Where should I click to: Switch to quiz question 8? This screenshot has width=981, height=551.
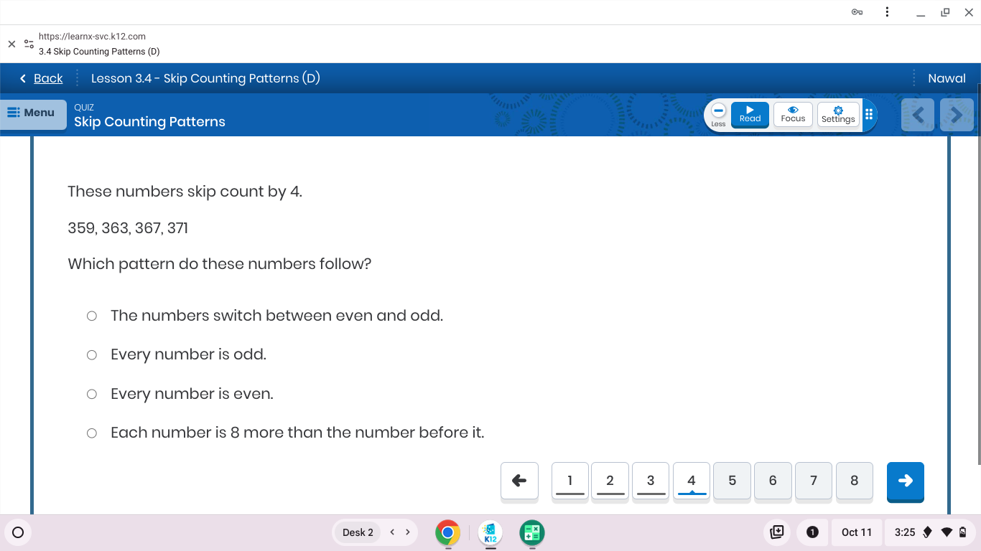(854, 481)
